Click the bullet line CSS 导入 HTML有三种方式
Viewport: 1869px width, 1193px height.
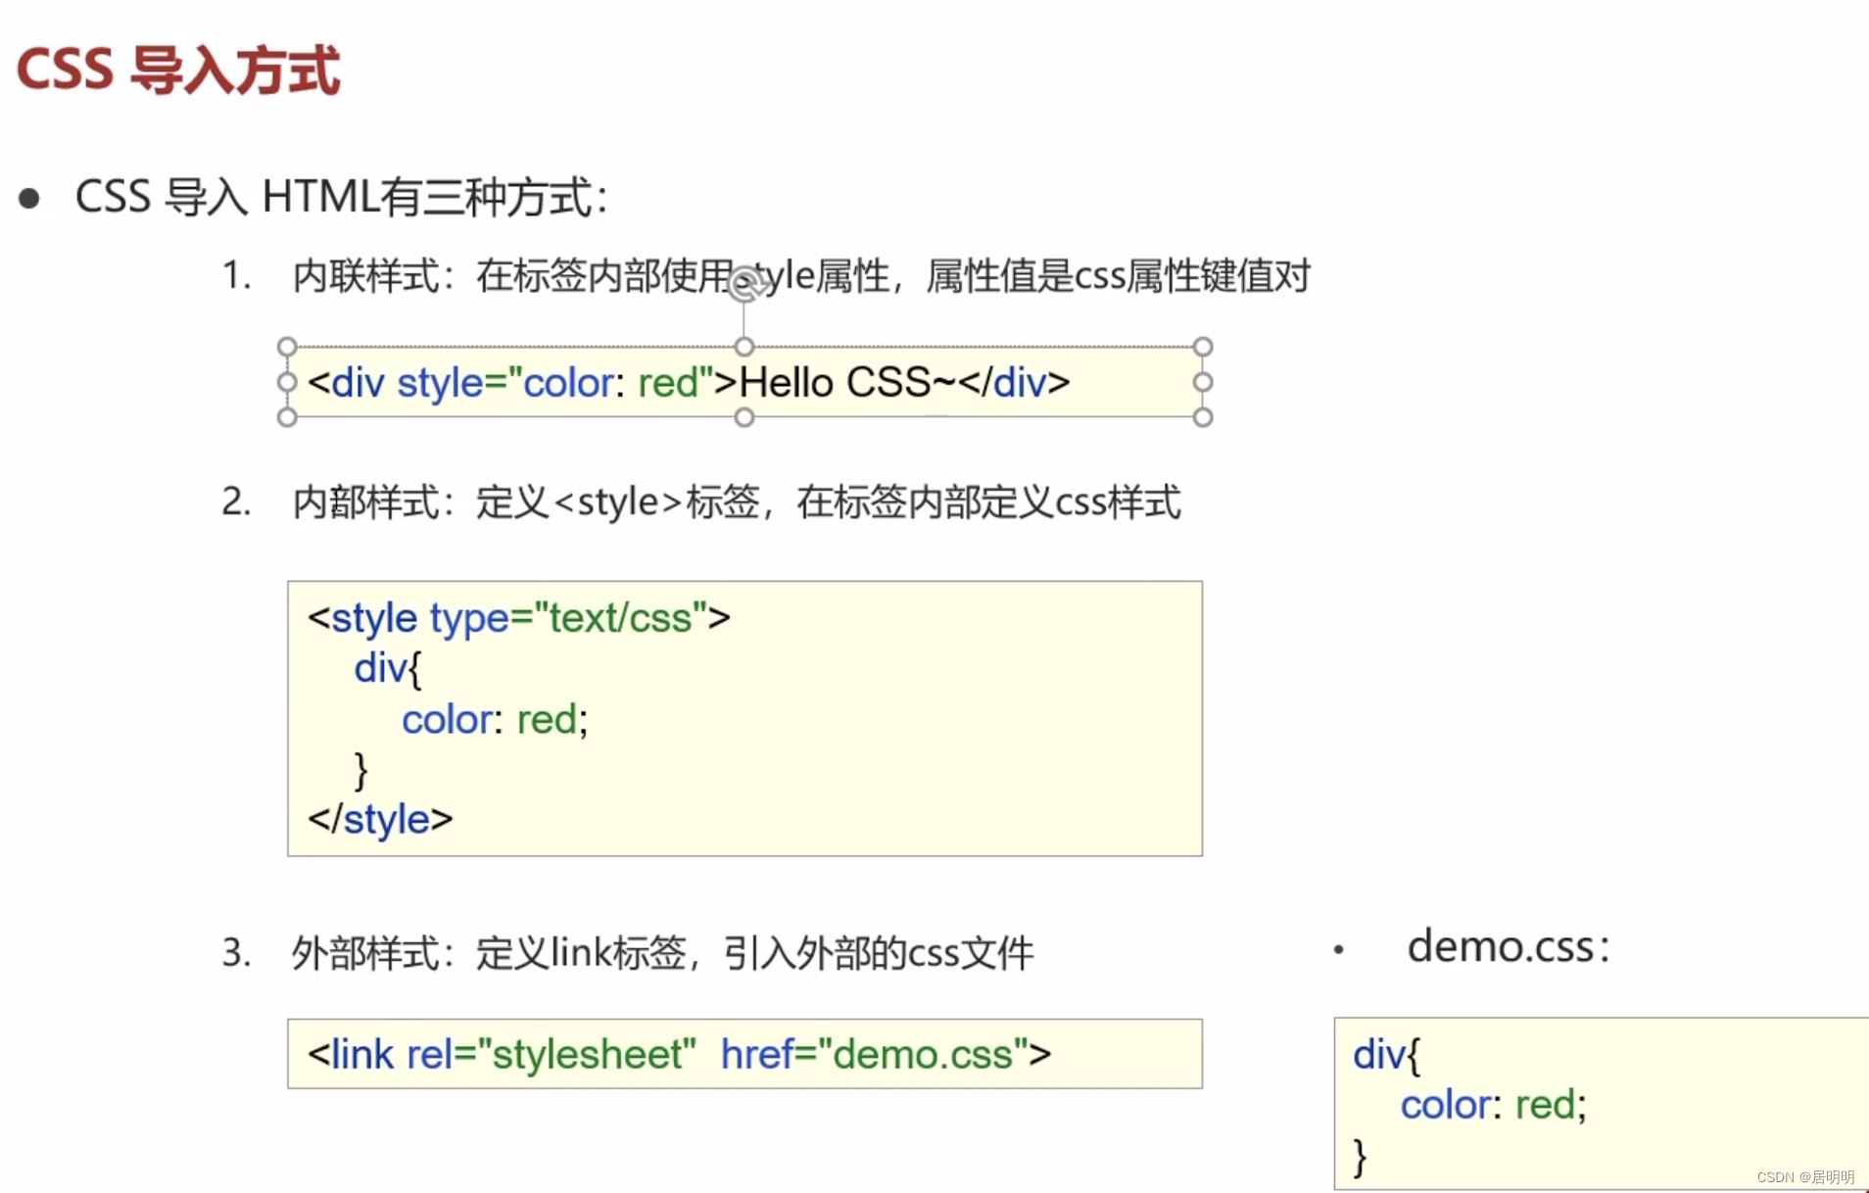click(x=342, y=196)
